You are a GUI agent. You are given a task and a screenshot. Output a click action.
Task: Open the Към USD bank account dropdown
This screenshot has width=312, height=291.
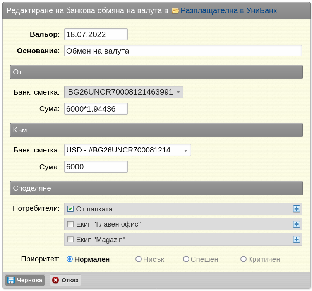tap(127, 150)
